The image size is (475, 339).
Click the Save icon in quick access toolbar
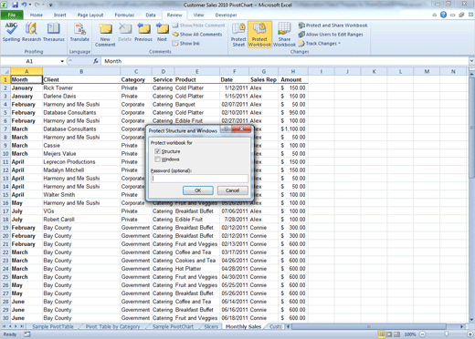pyautogui.click(x=15, y=5)
